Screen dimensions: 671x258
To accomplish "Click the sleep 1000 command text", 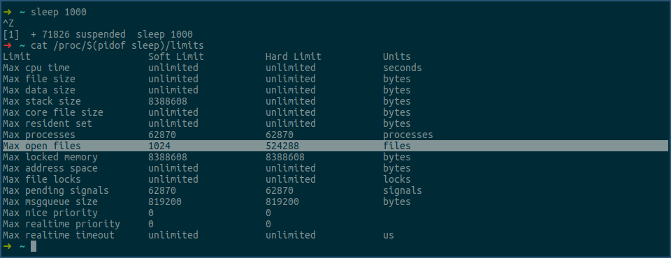I will pos(59,12).
